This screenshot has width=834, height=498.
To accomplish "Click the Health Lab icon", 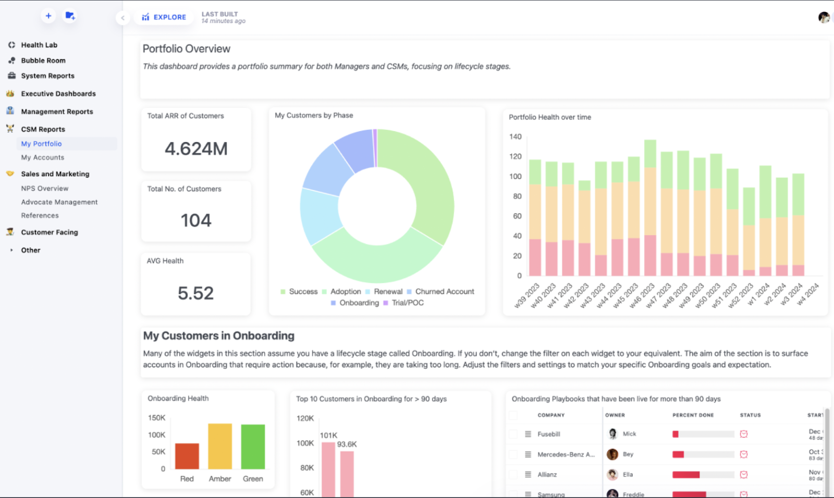I will pos(11,45).
